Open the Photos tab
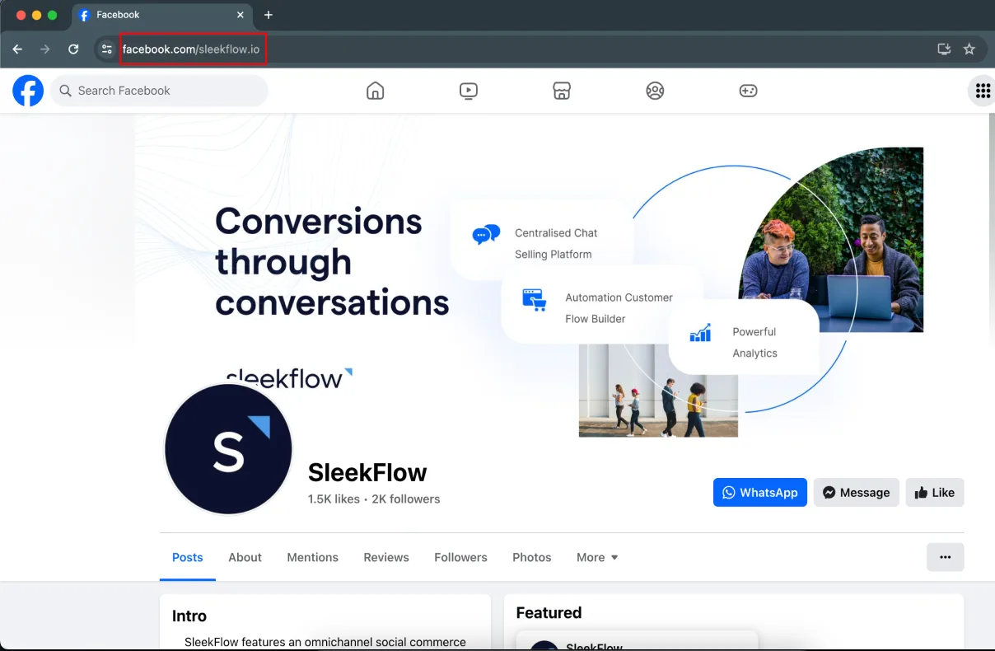The width and height of the screenshot is (995, 651). [x=532, y=557]
